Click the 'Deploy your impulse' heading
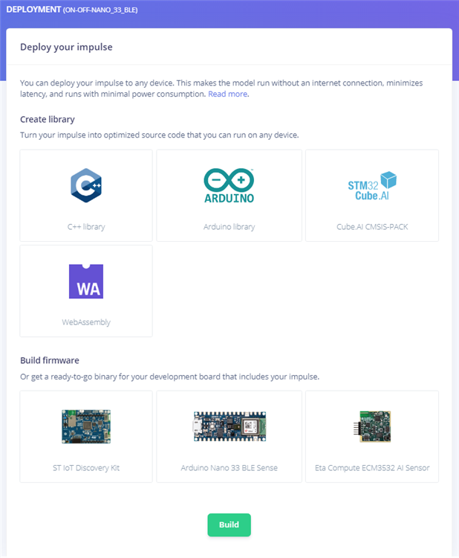This screenshot has height=558, width=459. point(66,47)
